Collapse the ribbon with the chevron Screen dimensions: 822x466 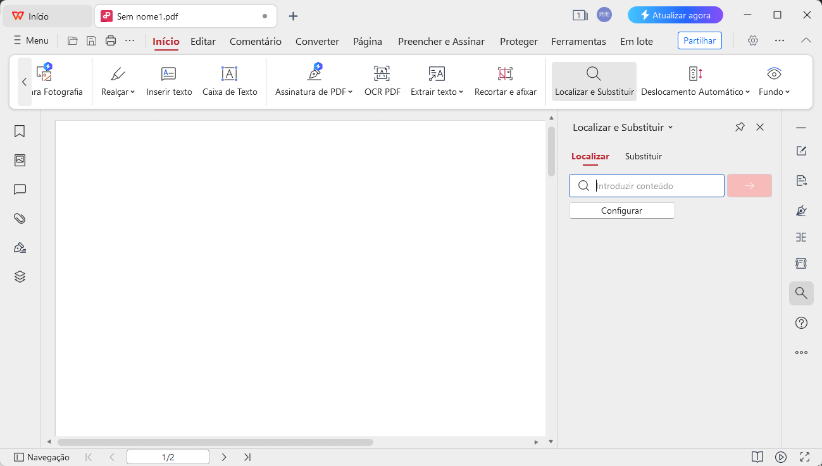click(806, 40)
